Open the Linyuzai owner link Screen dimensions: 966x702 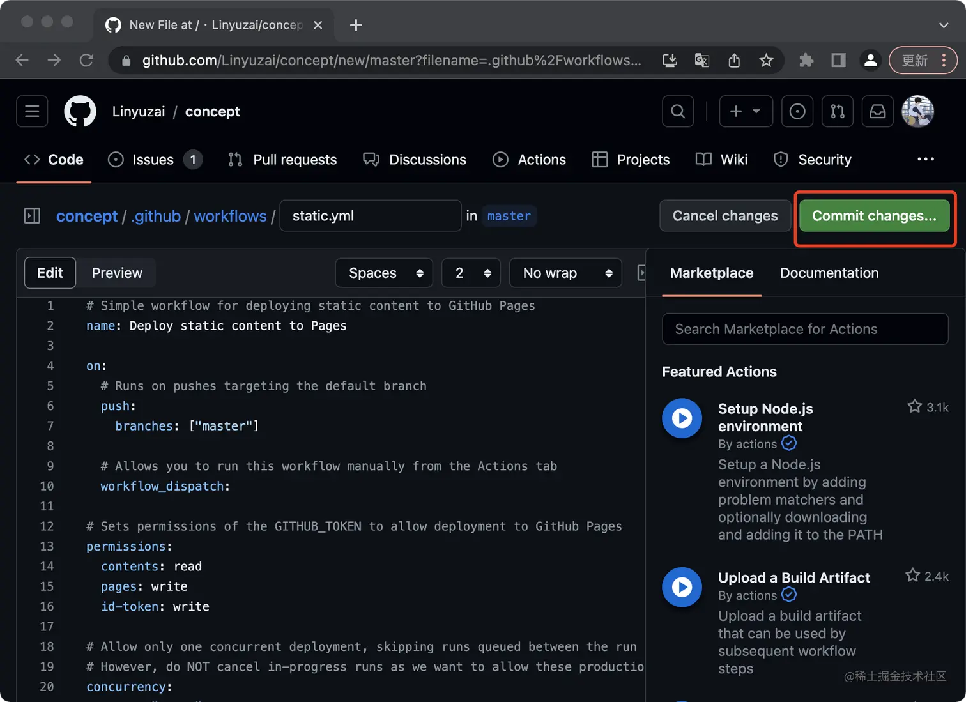[139, 111]
